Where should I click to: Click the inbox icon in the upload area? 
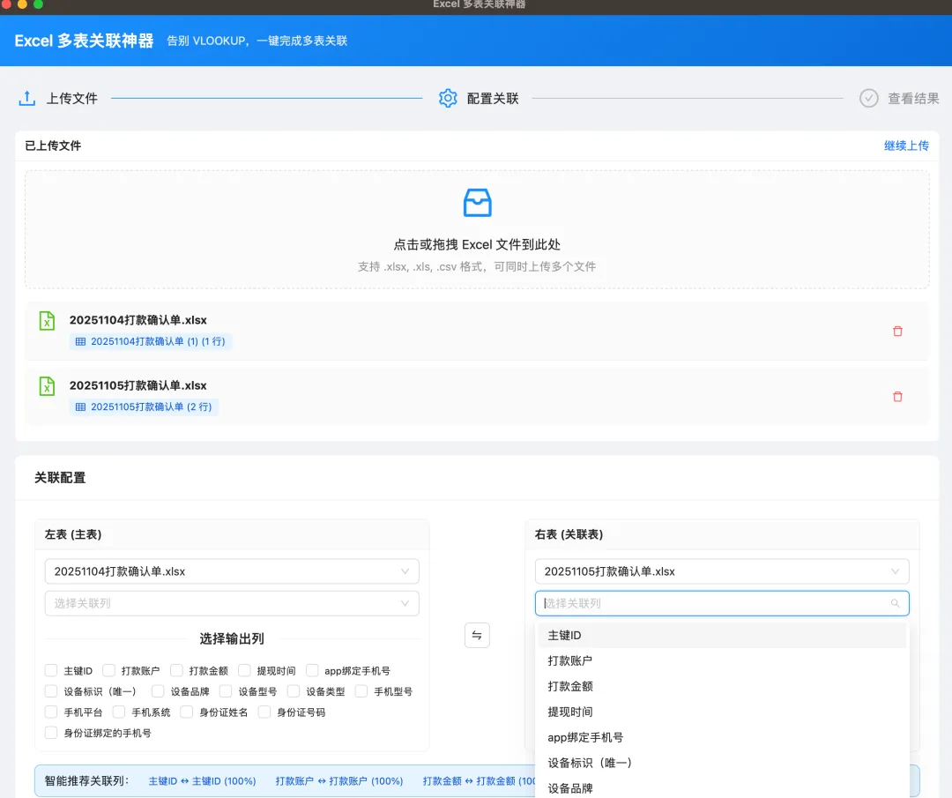(477, 203)
